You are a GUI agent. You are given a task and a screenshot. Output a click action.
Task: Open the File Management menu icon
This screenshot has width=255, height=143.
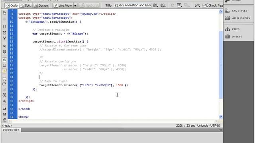pos(155,5)
